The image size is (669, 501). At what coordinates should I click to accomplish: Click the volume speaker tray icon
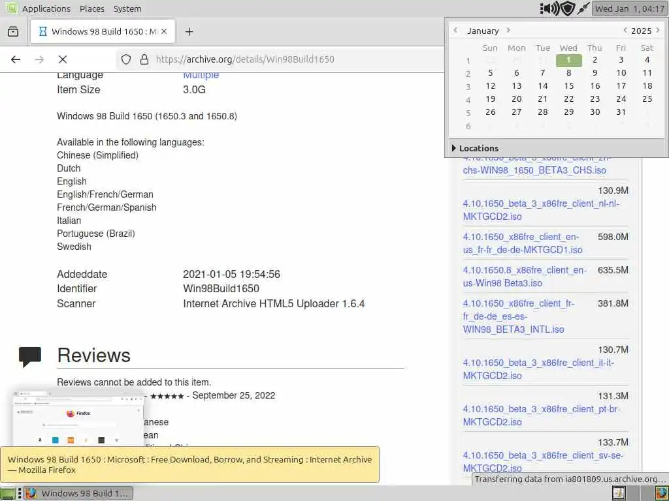click(550, 8)
